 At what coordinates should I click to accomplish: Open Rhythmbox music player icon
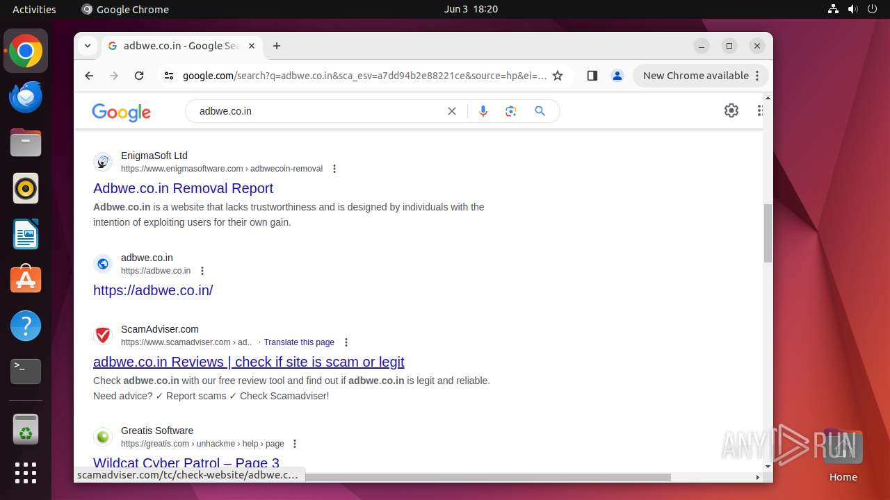tap(26, 189)
